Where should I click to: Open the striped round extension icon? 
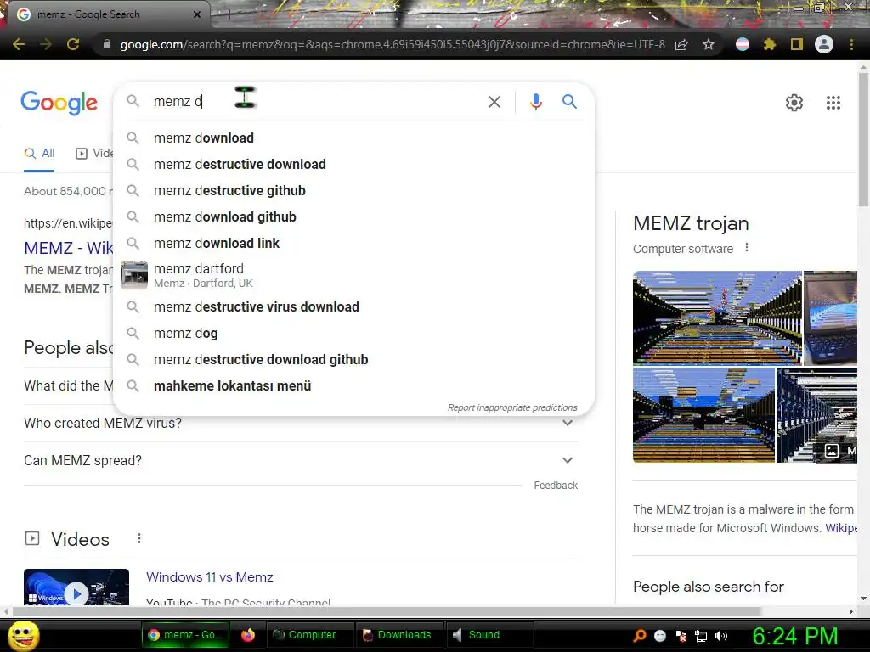click(742, 44)
